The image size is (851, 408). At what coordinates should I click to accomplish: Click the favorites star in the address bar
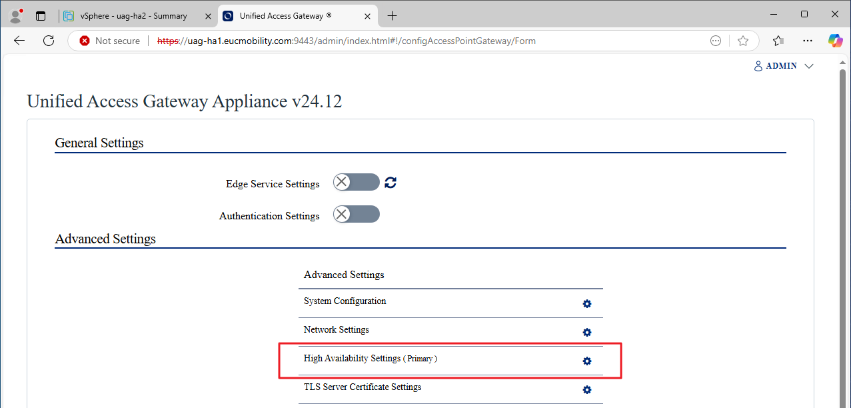[742, 40]
